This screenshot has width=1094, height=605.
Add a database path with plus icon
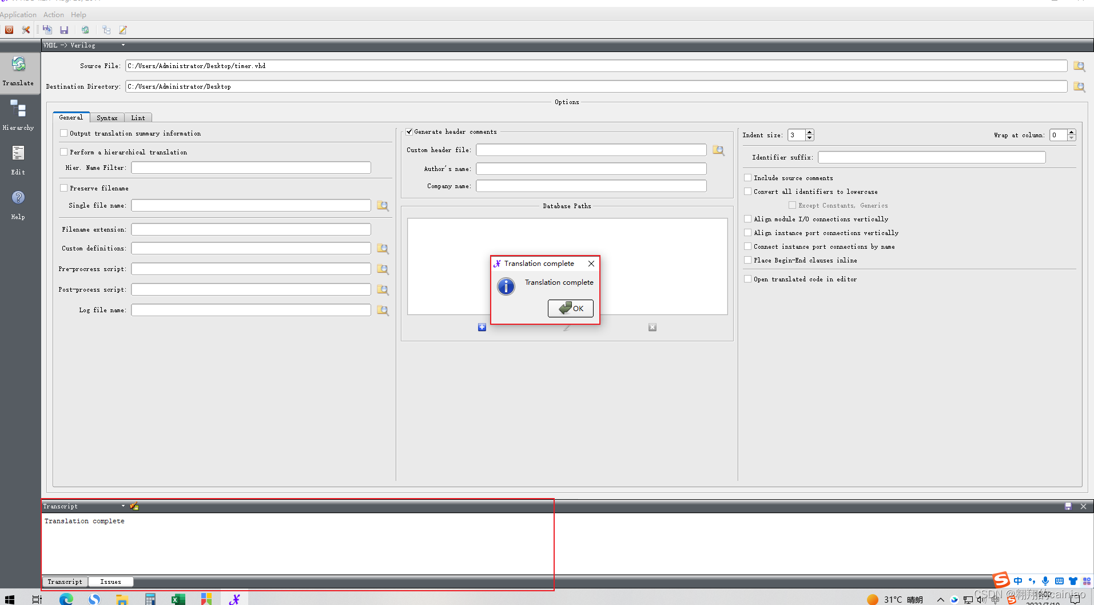pyautogui.click(x=482, y=327)
